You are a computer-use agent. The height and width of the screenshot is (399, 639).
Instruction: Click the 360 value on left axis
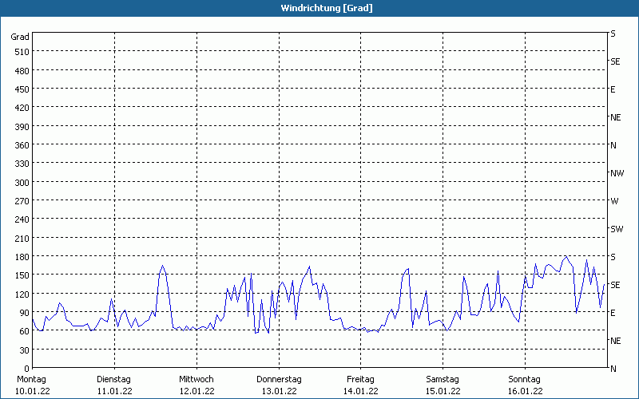[x=22, y=145]
